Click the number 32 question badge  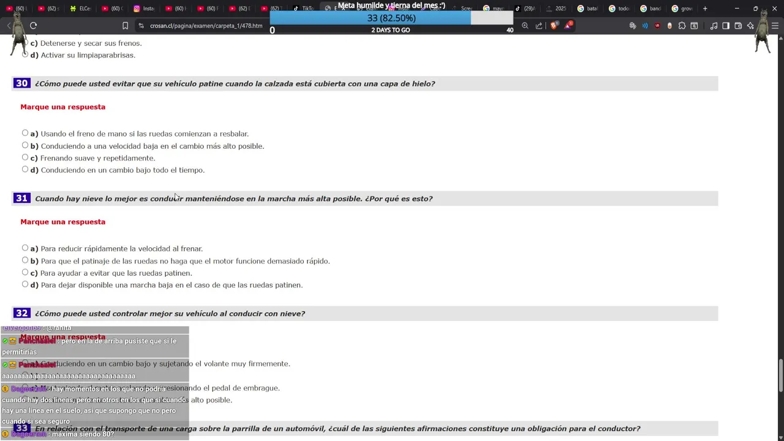[21, 313]
